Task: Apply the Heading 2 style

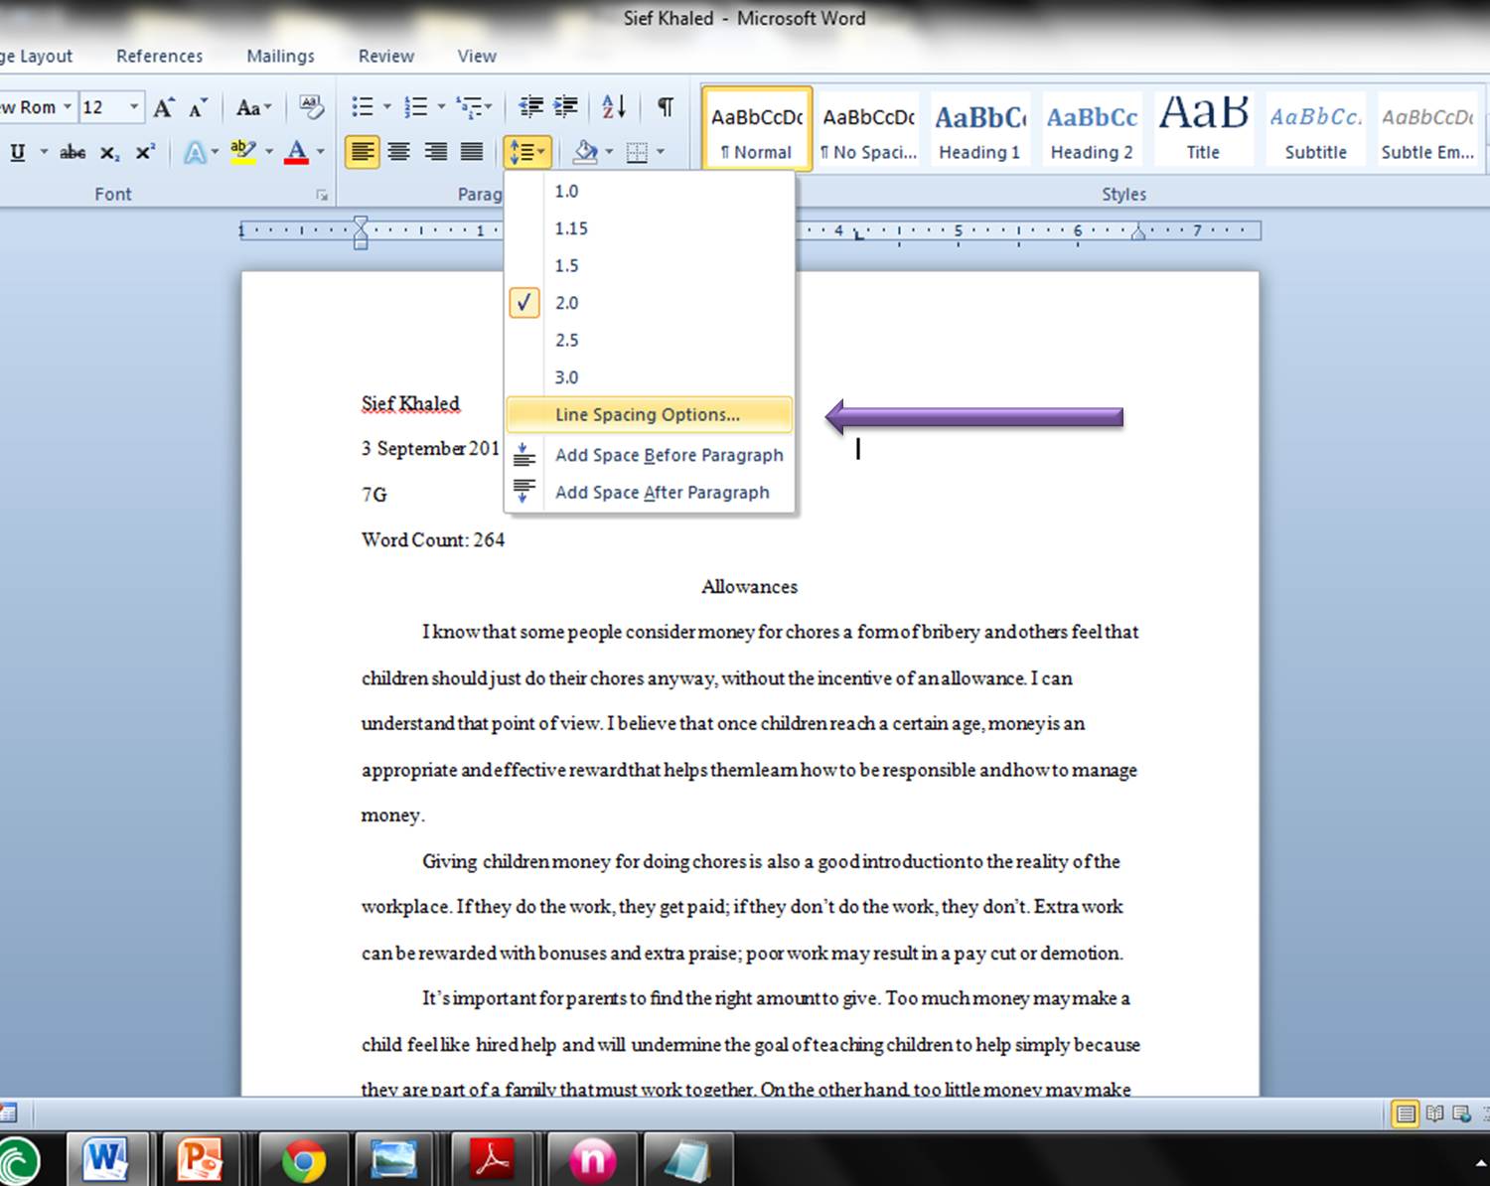Action: [1092, 128]
